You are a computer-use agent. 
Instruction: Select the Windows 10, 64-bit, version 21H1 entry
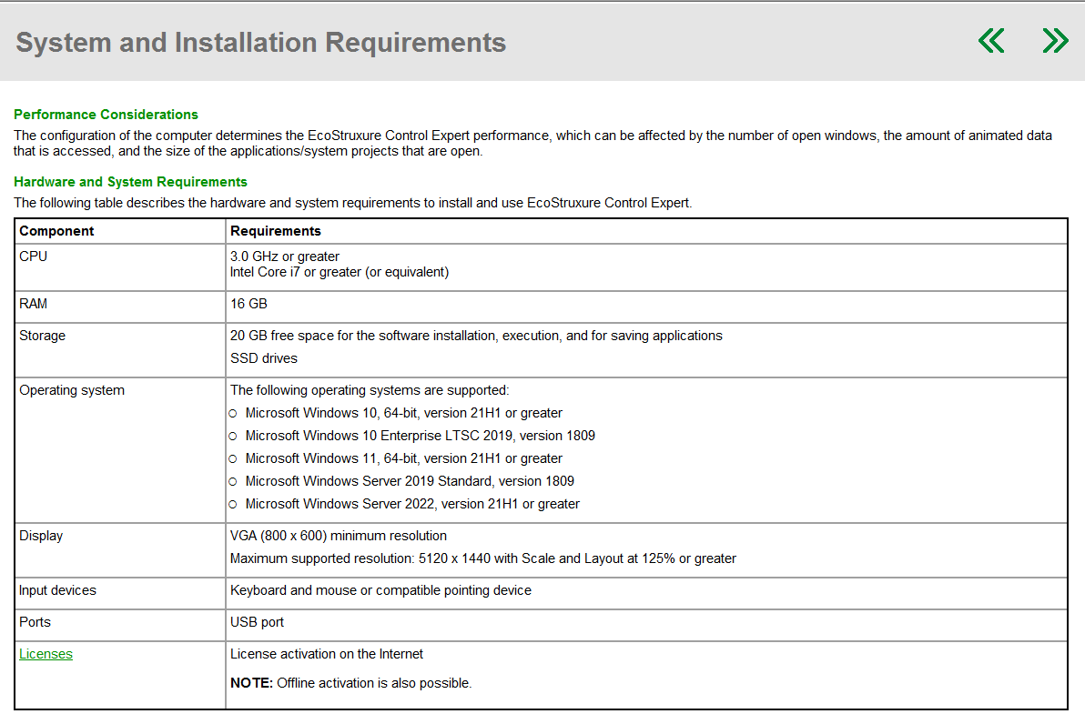[x=404, y=413]
